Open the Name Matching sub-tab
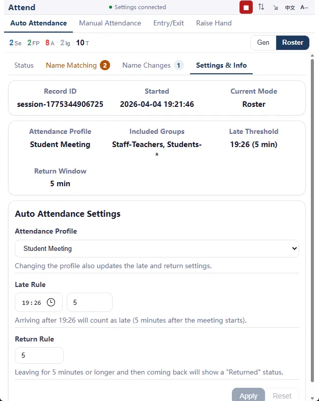The width and height of the screenshot is (319, 401). 78,65
